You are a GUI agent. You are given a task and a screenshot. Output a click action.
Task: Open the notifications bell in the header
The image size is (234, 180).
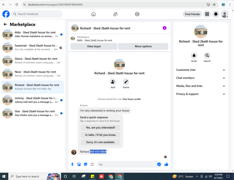216,14
